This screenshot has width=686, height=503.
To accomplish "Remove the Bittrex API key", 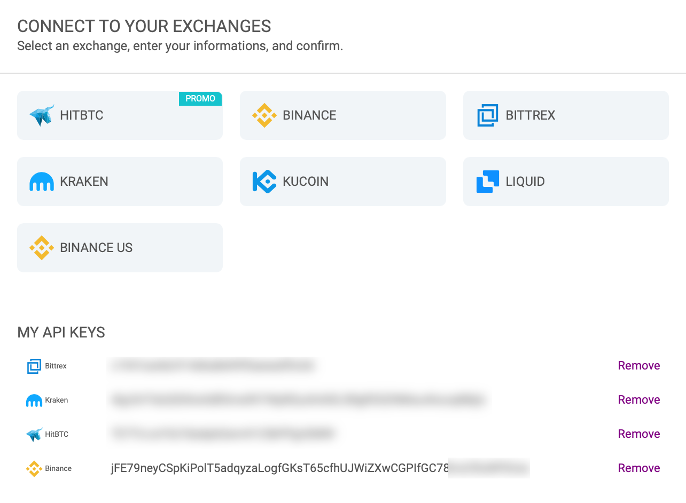I will tap(639, 366).
